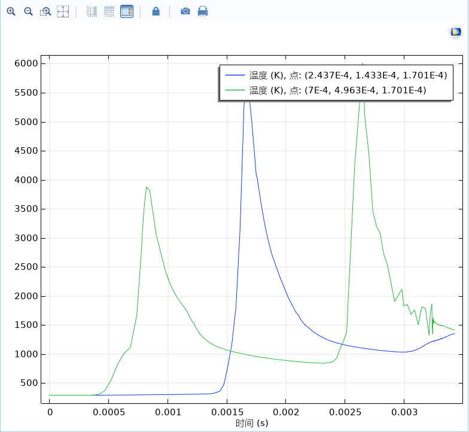Click the green curve's first peak near 3900 K
This screenshot has width=469, height=432.
147,187
